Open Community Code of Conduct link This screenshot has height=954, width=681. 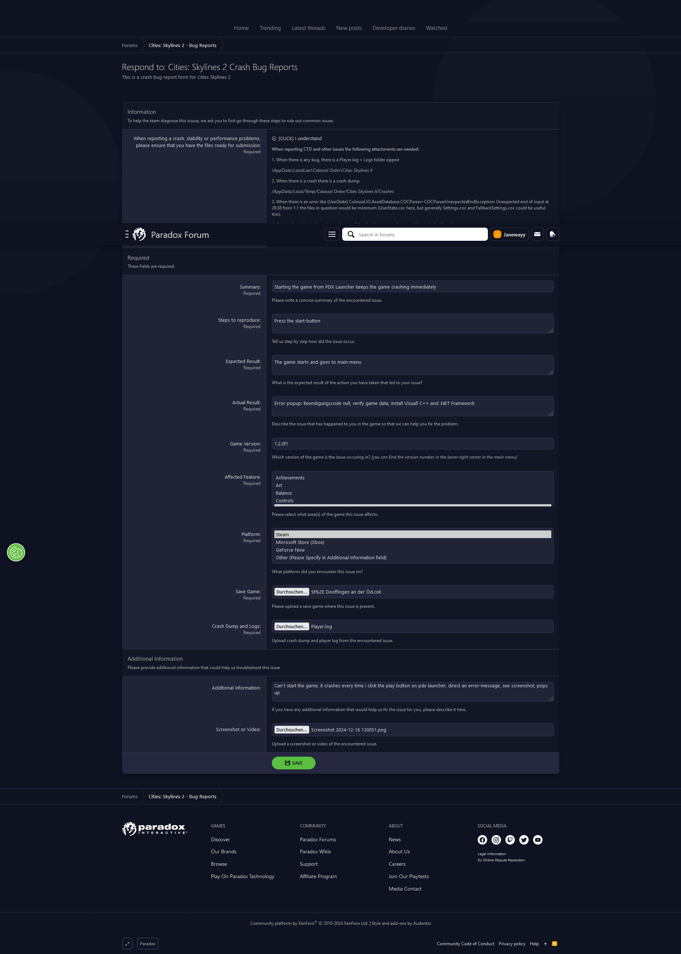tap(465, 943)
